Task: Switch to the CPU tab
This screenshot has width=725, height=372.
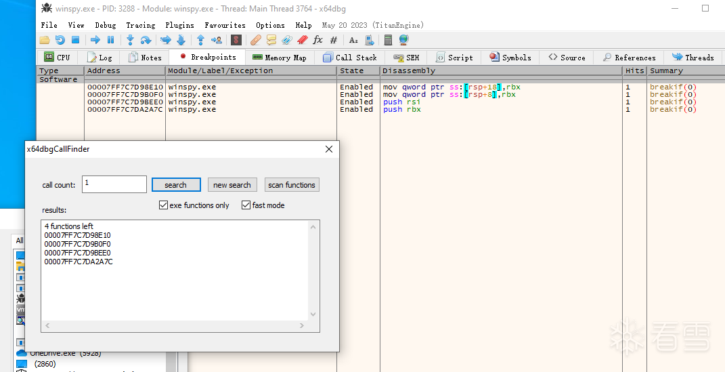Action: tap(58, 58)
